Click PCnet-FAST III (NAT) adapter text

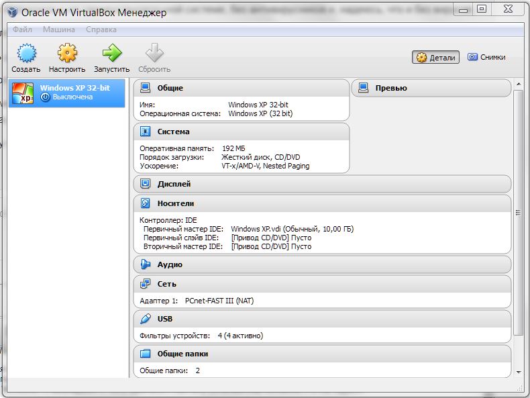coord(219,301)
